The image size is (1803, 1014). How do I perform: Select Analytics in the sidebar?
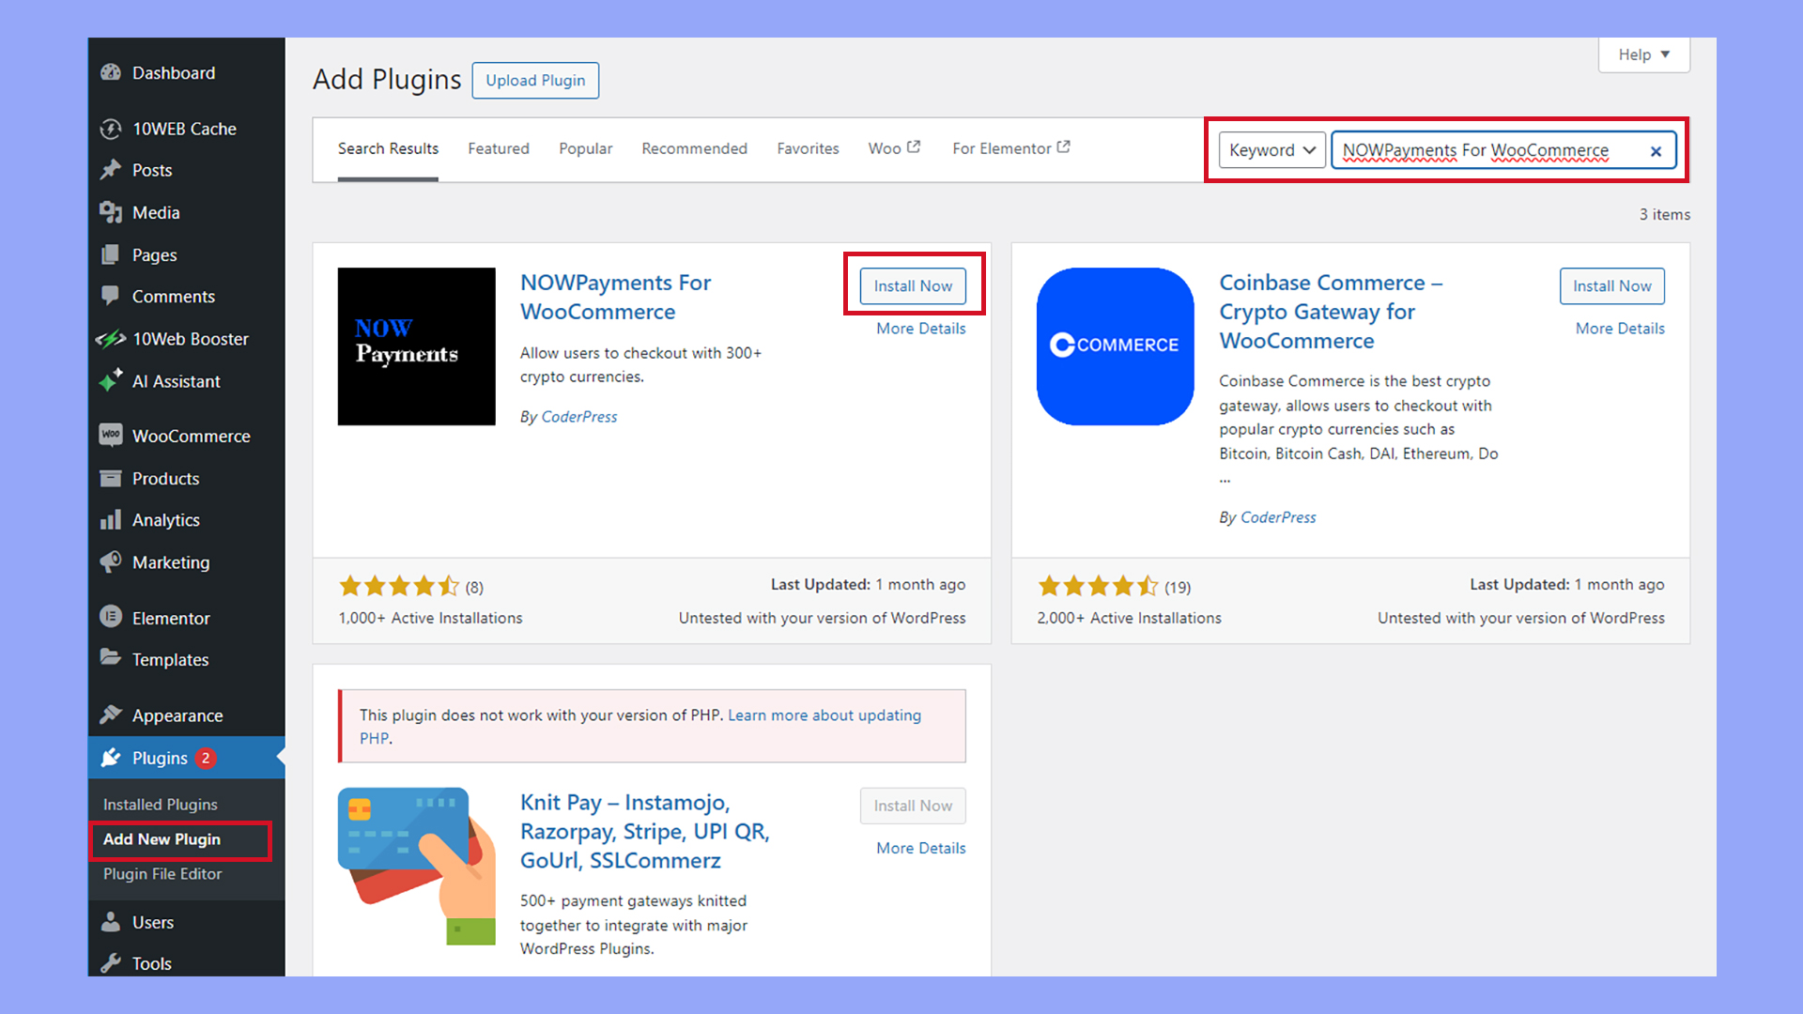[x=166, y=519]
